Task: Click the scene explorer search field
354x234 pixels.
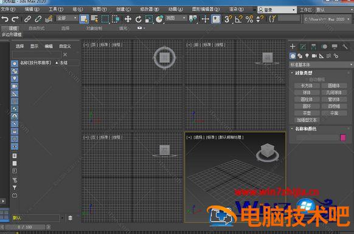Action: click(36, 55)
